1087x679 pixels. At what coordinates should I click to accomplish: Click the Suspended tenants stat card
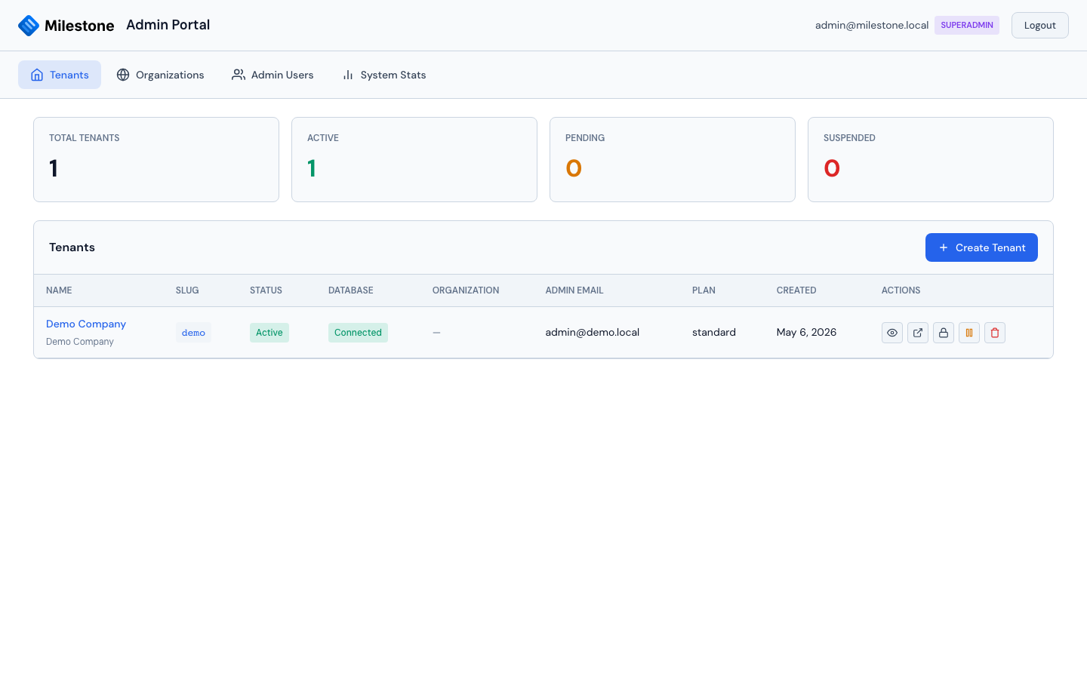click(931, 159)
